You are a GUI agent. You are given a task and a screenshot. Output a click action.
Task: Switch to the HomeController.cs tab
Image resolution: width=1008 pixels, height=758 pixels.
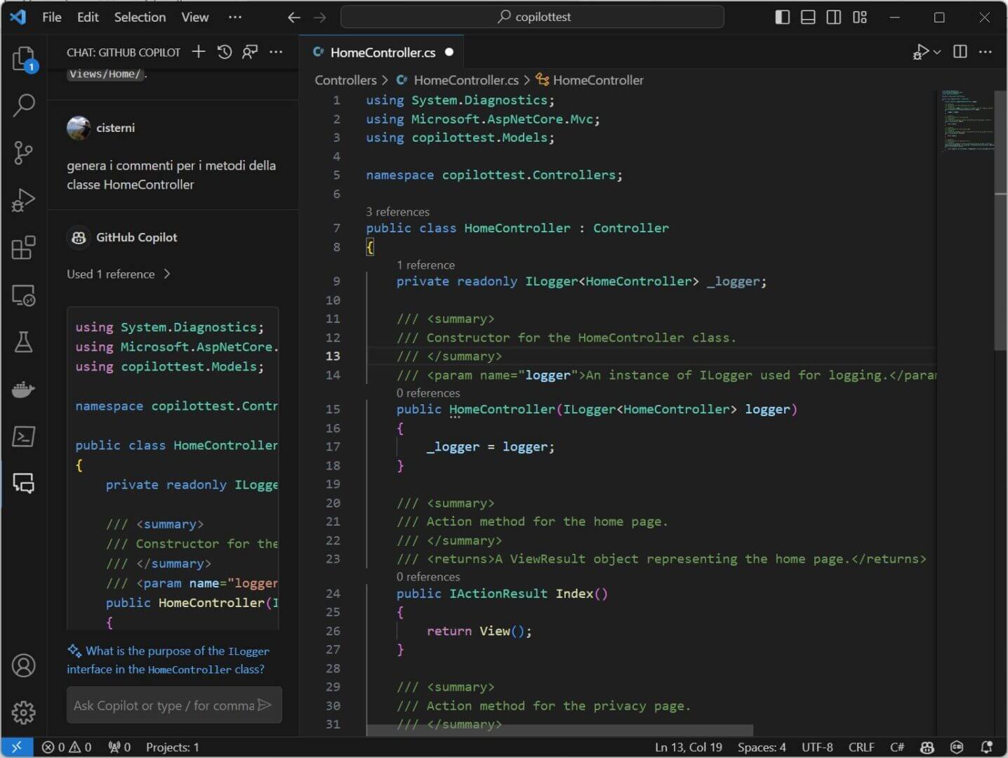coord(383,52)
